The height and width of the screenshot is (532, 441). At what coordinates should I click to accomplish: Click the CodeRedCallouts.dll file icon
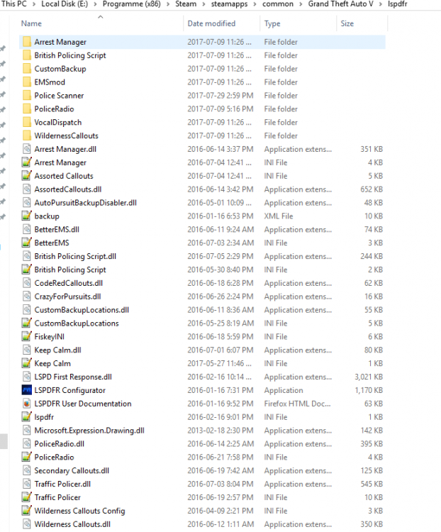pyautogui.click(x=27, y=283)
